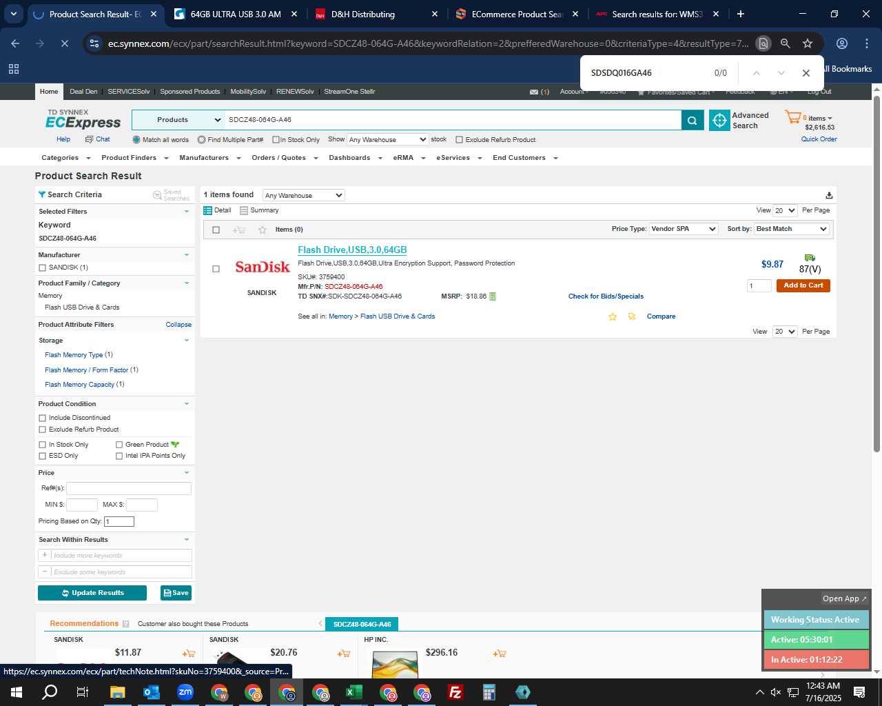Image resolution: width=882 pixels, height=706 pixels.
Task: Open Price Type Vendor SPA dropdown
Action: [684, 229]
